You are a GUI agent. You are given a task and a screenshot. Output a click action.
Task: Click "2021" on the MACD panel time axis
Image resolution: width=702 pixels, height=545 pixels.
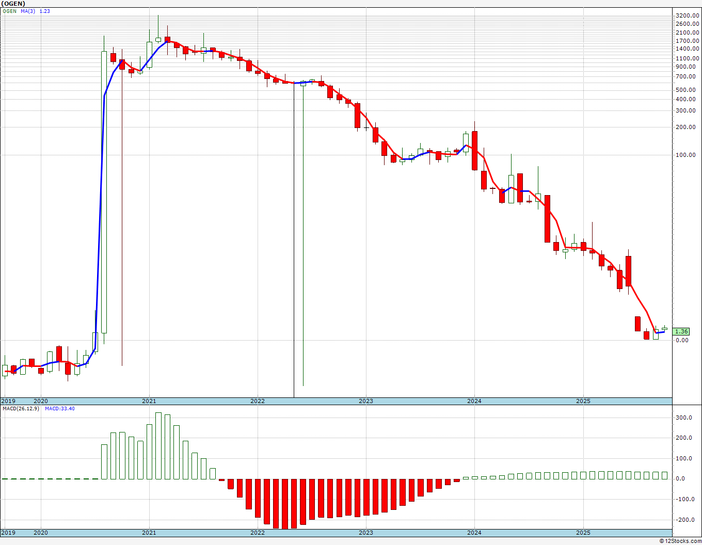(149, 532)
